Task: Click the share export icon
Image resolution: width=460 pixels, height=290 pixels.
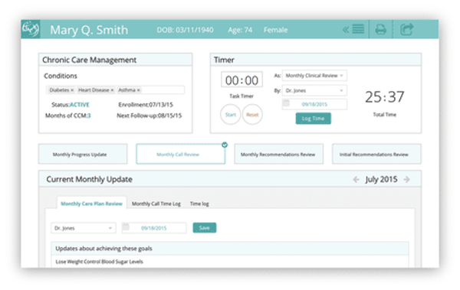Action: click(x=407, y=29)
